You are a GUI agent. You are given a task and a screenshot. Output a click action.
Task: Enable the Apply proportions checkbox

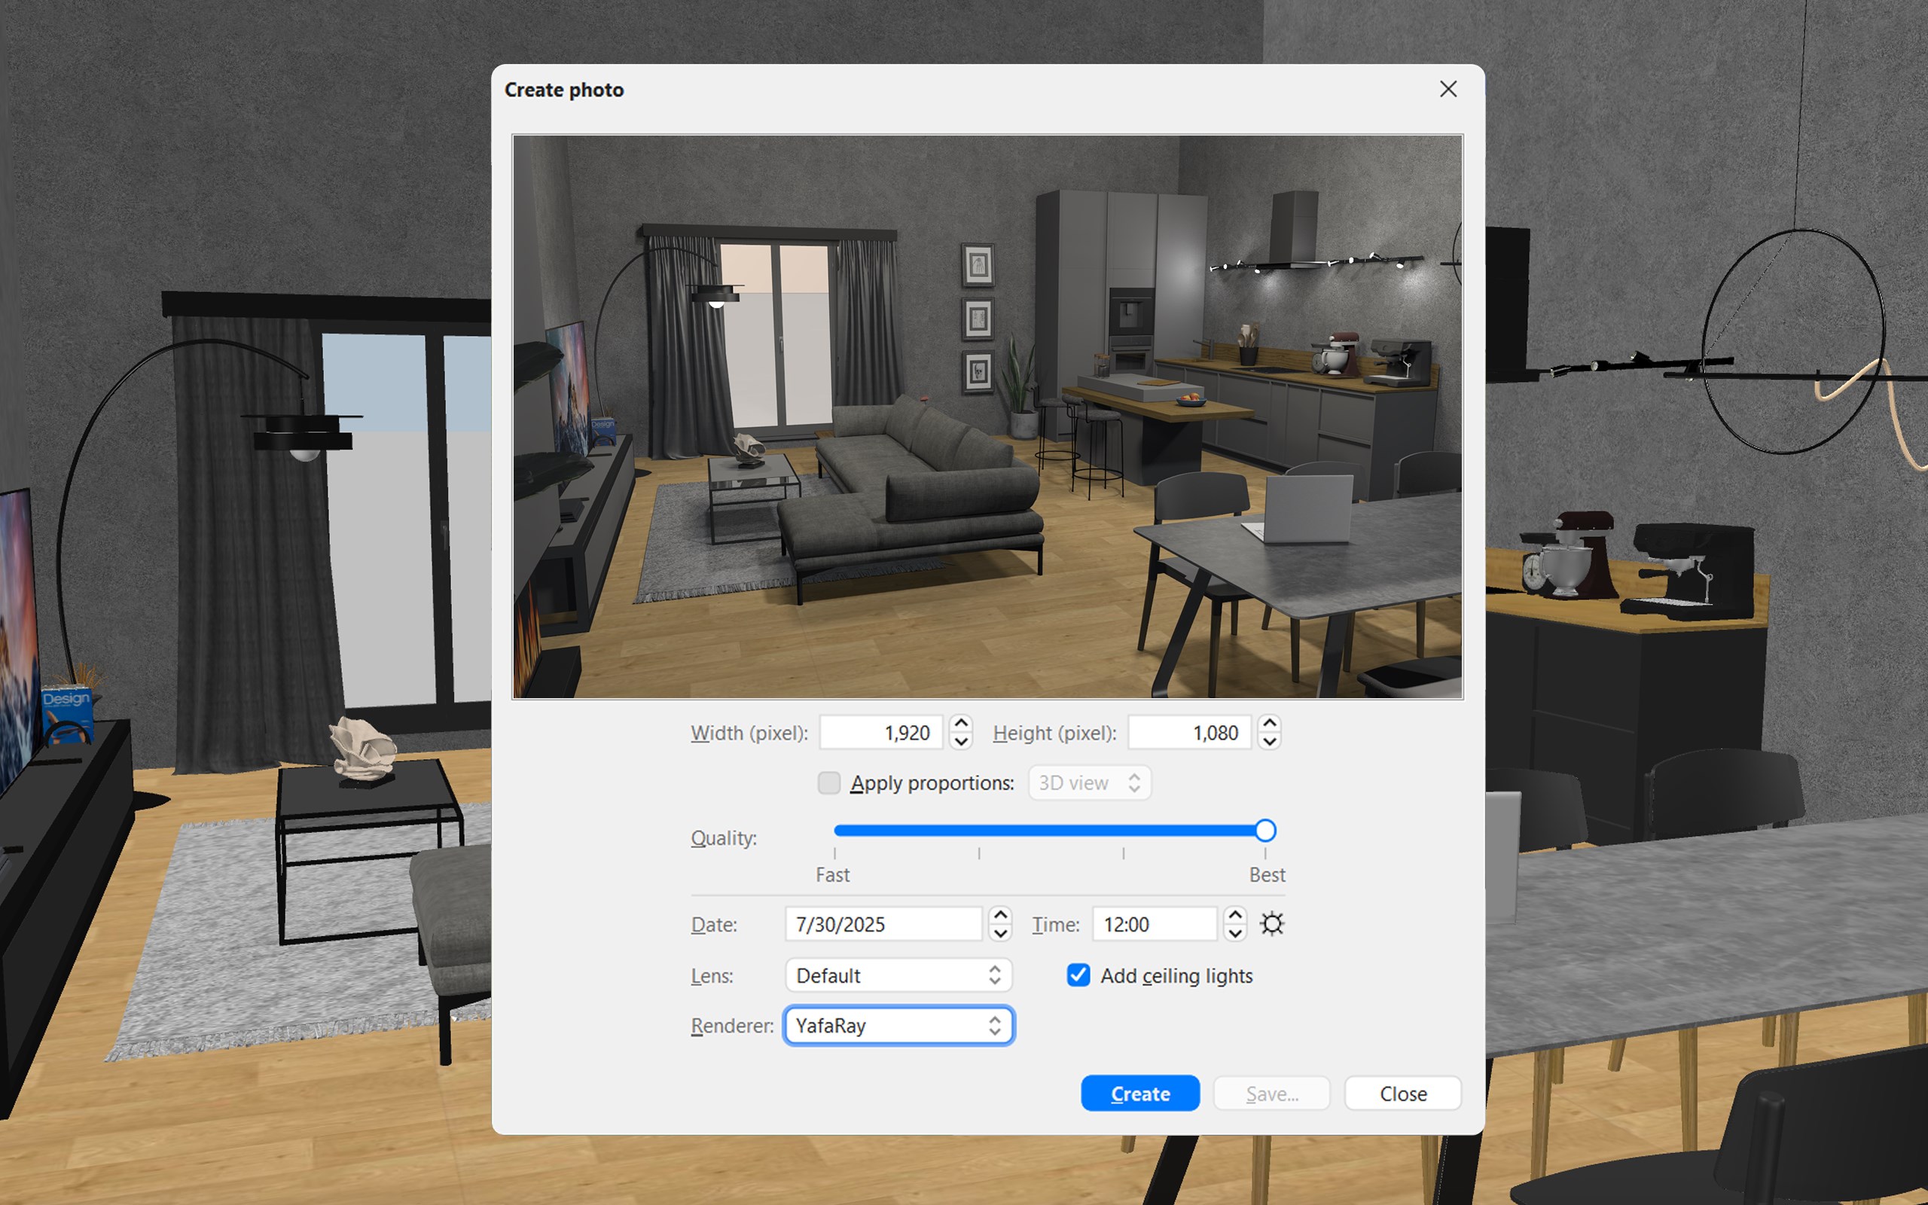coord(828,782)
